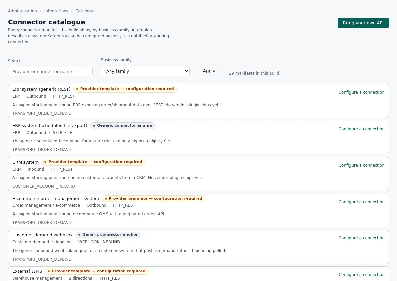Select the Catalogue breadcrumb item
The height and width of the screenshot is (281, 397).
tap(85, 11)
